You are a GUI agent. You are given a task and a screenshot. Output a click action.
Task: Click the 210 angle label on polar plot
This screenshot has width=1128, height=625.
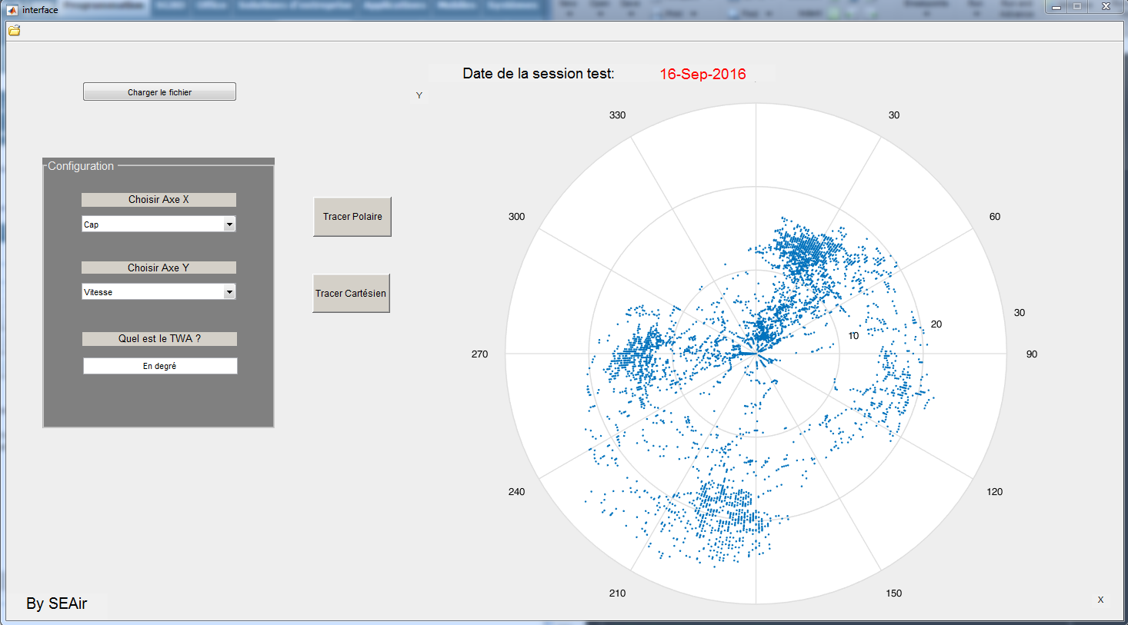(617, 593)
